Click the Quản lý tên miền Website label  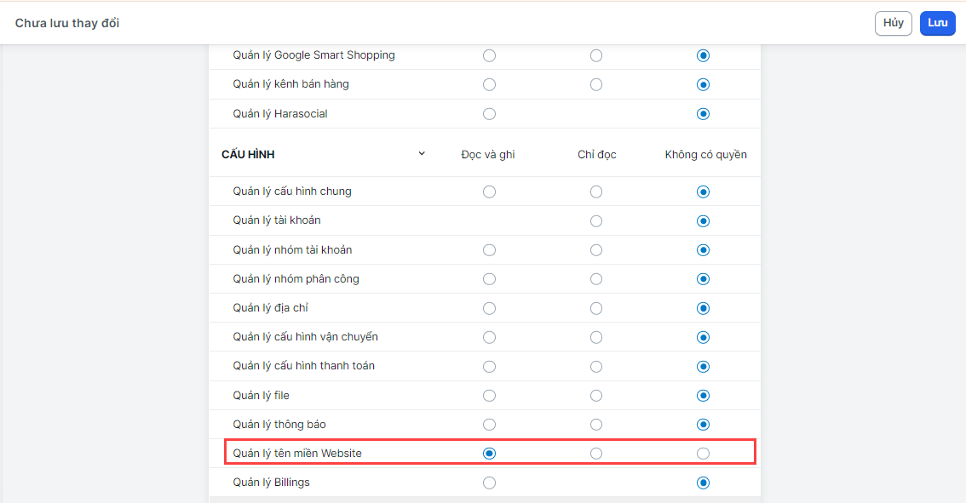coord(297,454)
